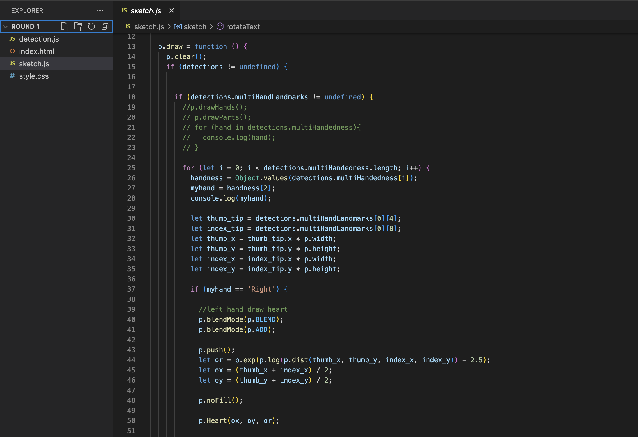Click the cube icon before rotateText

pos(220,26)
